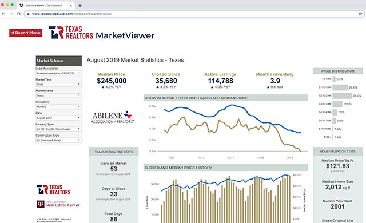Viewport: 366px width, 223px height.
Task: Click the Abilene Association of Realtors logo
Action: pyautogui.click(x=112, y=117)
